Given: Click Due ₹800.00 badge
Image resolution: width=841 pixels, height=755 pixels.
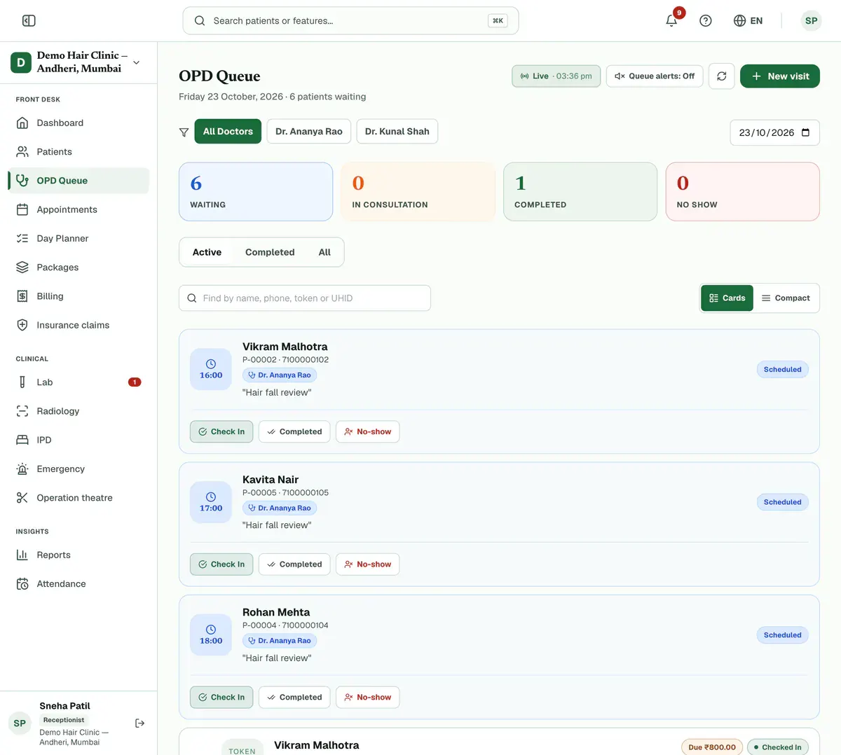Looking at the screenshot, I should (x=712, y=747).
